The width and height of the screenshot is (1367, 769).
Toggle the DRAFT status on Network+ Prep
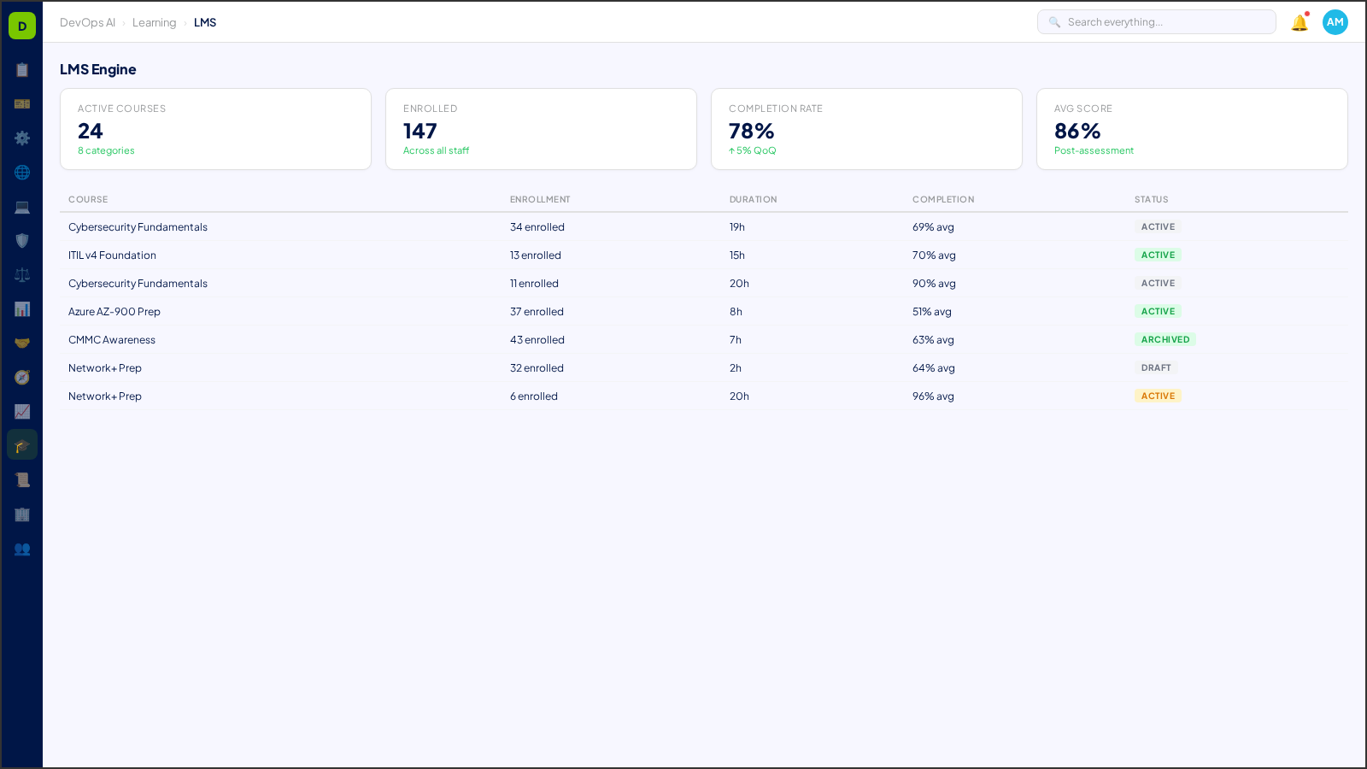tap(1156, 367)
